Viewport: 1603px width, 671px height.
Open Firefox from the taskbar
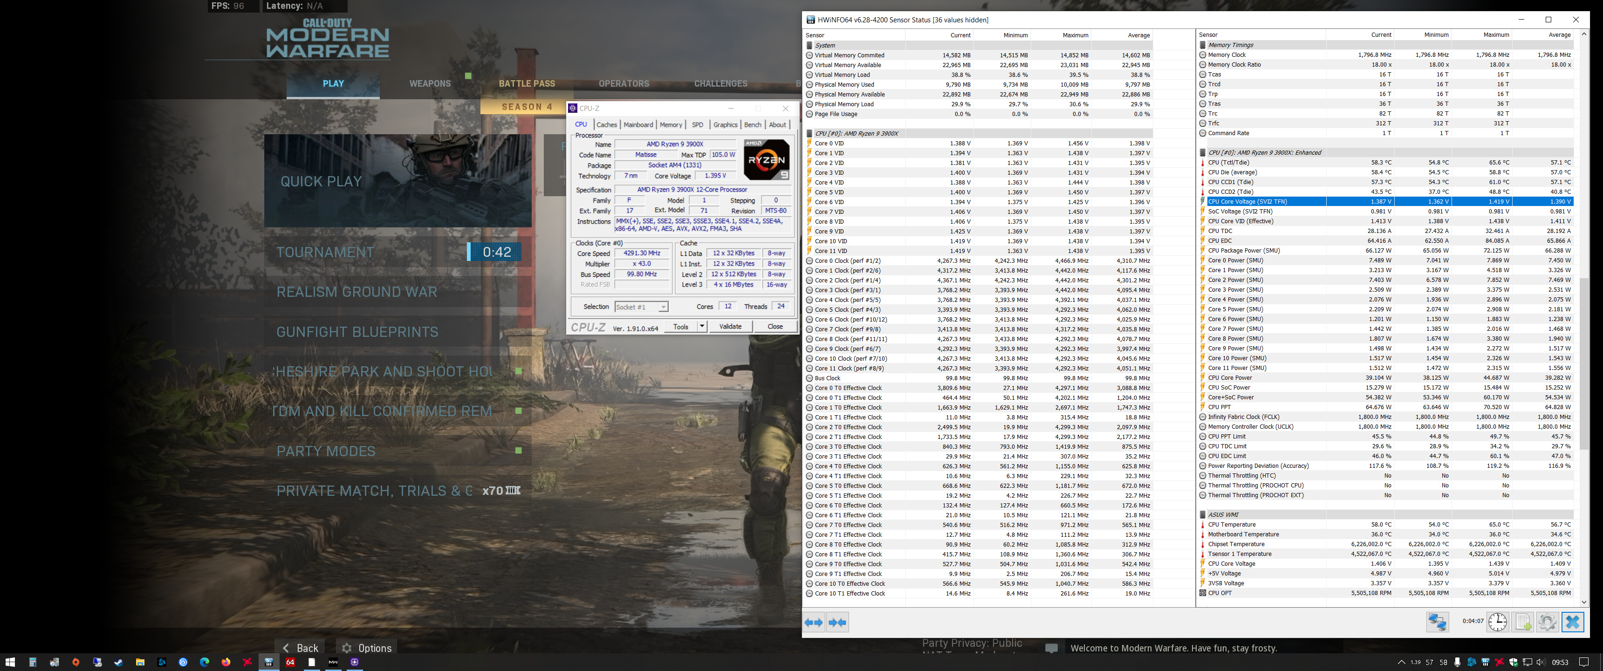(226, 662)
